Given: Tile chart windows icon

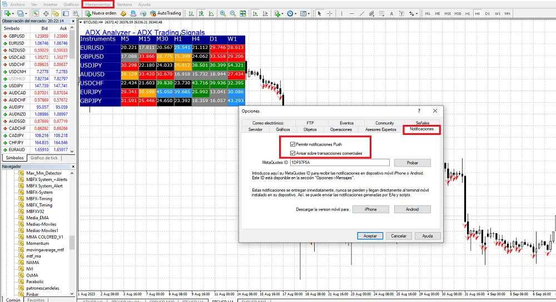Looking at the screenshot, I should (242, 13).
